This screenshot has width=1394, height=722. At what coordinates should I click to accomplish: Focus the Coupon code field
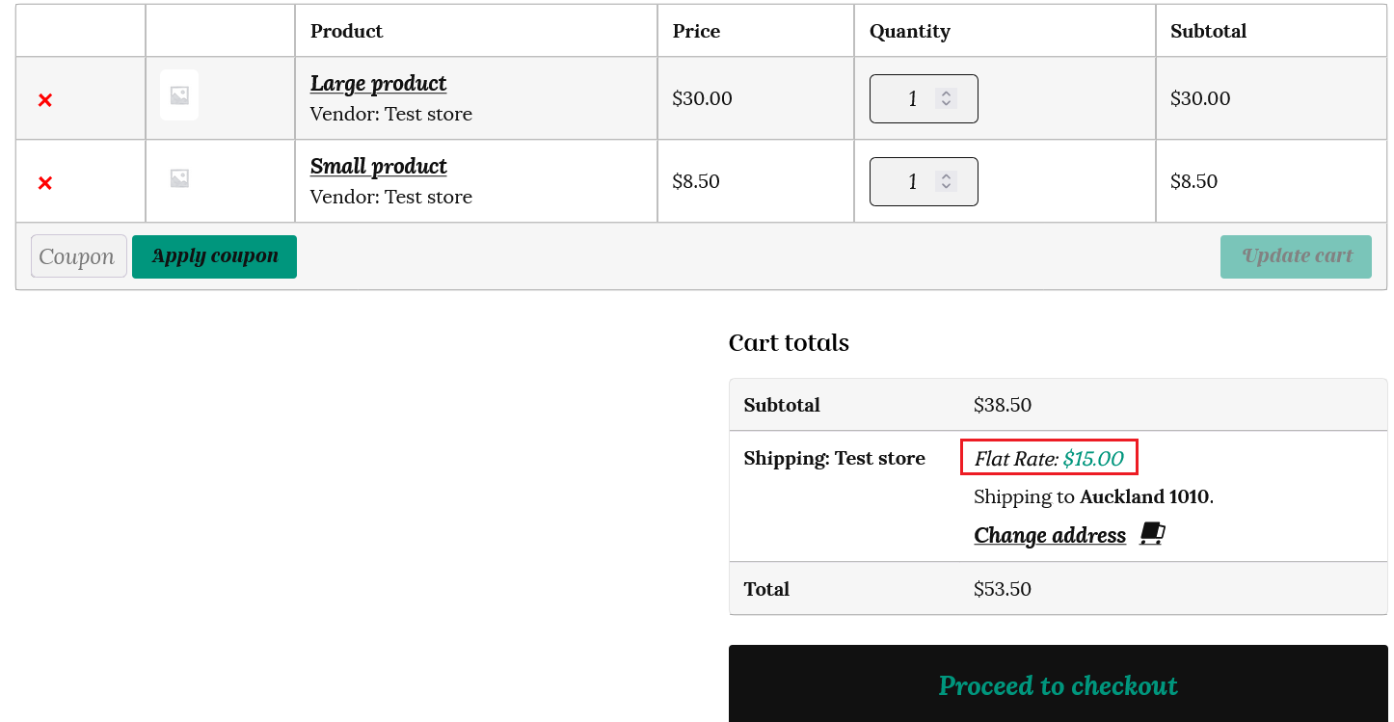78,256
